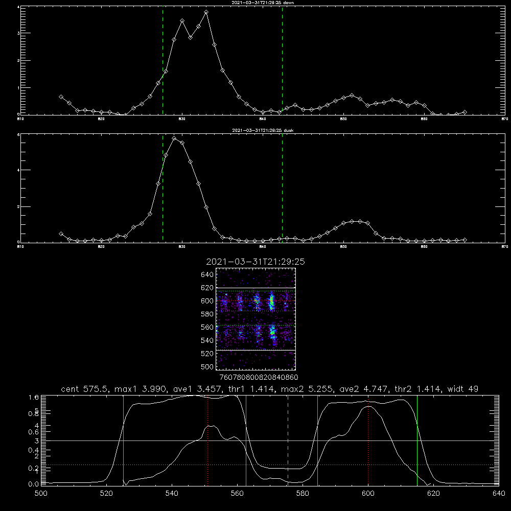This screenshot has width=511, height=511.
Task: Click bottom plot x-axis label 640
Action: pyautogui.click(x=499, y=494)
